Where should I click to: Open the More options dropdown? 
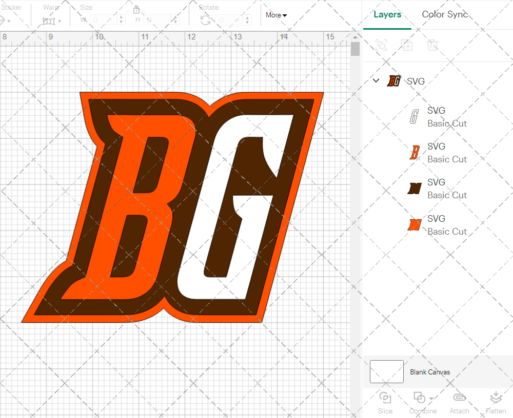click(275, 15)
